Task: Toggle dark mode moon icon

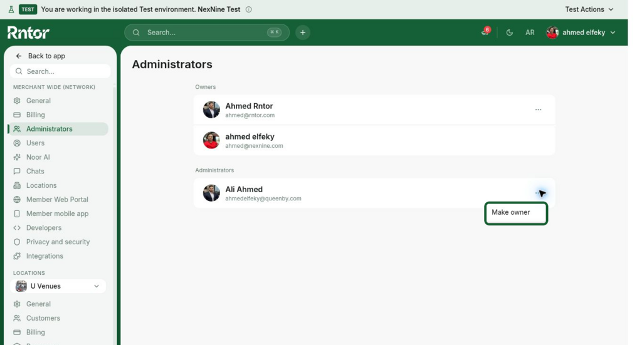Action: tap(509, 33)
